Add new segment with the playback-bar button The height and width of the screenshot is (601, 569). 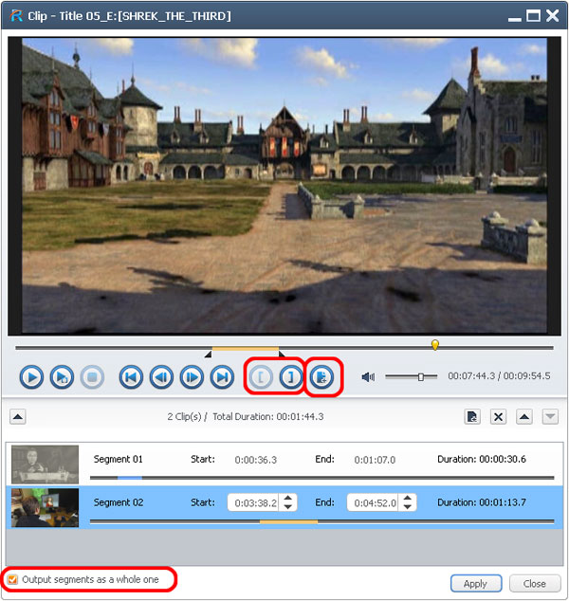pos(321,377)
